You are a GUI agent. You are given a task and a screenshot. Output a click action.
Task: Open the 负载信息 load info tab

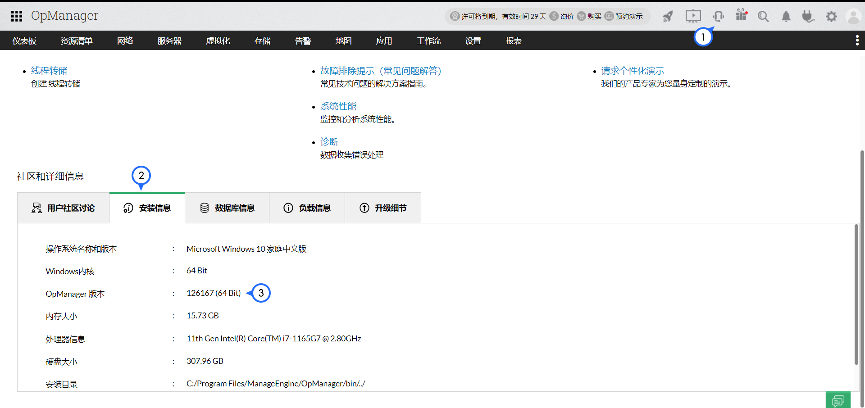pos(307,208)
